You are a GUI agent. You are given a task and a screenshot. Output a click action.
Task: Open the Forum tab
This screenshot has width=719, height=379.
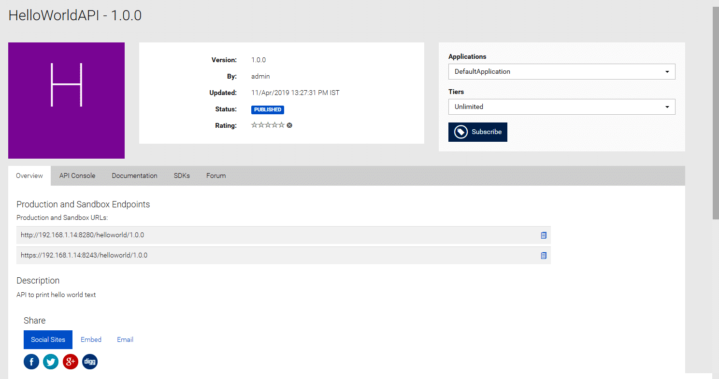(x=216, y=176)
